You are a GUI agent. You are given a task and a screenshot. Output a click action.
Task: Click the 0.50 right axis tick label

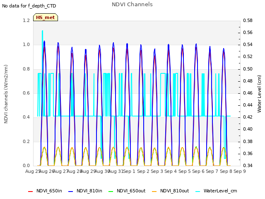point(248,69)
